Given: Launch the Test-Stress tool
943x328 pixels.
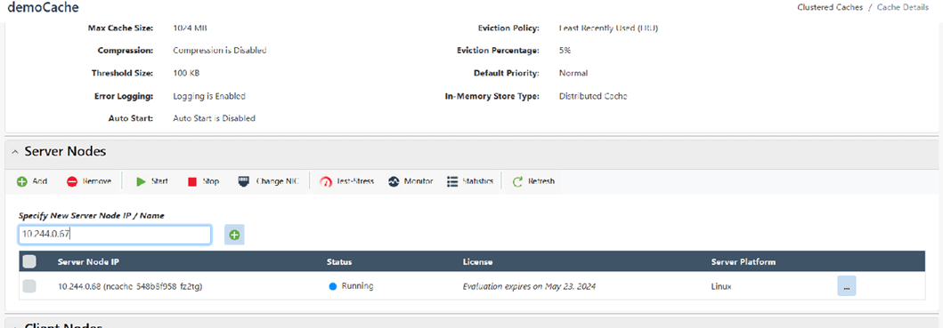Looking at the screenshot, I should 346,181.
